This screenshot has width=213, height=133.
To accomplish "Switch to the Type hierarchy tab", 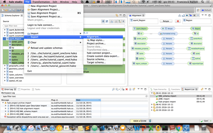I will coord(160,89).
